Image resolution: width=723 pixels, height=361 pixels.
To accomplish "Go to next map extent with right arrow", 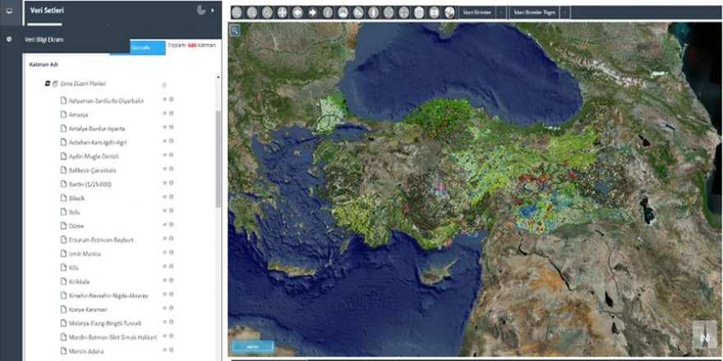I will (x=313, y=13).
